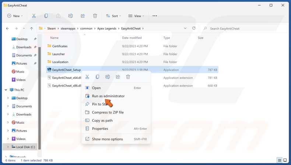Image resolution: width=291 pixels, height=165 pixels.
Task: Switch to details view in status bar
Action: [280, 160]
